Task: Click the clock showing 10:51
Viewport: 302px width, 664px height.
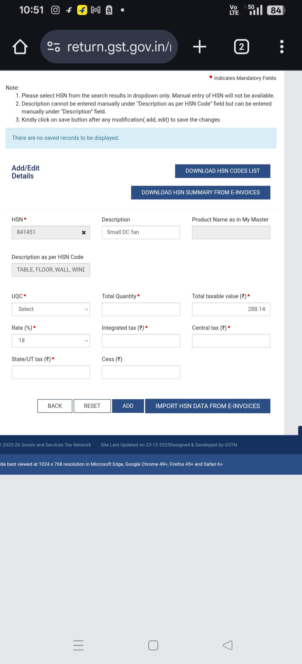Action: click(31, 10)
